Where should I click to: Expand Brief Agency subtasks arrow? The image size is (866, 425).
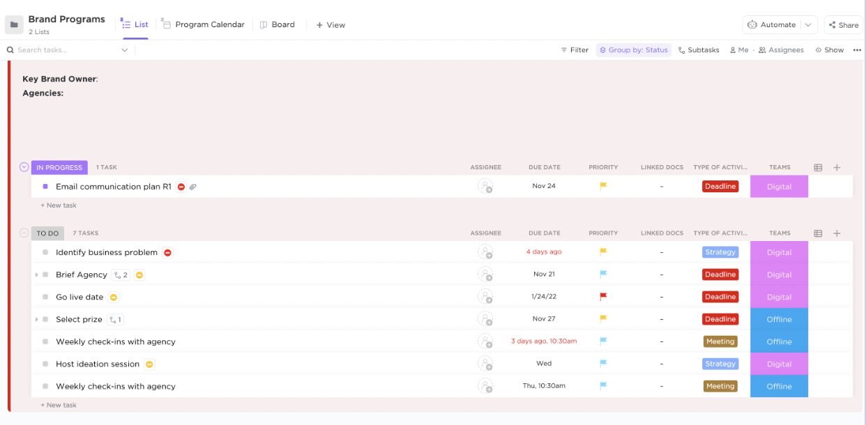[x=36, y=275]
